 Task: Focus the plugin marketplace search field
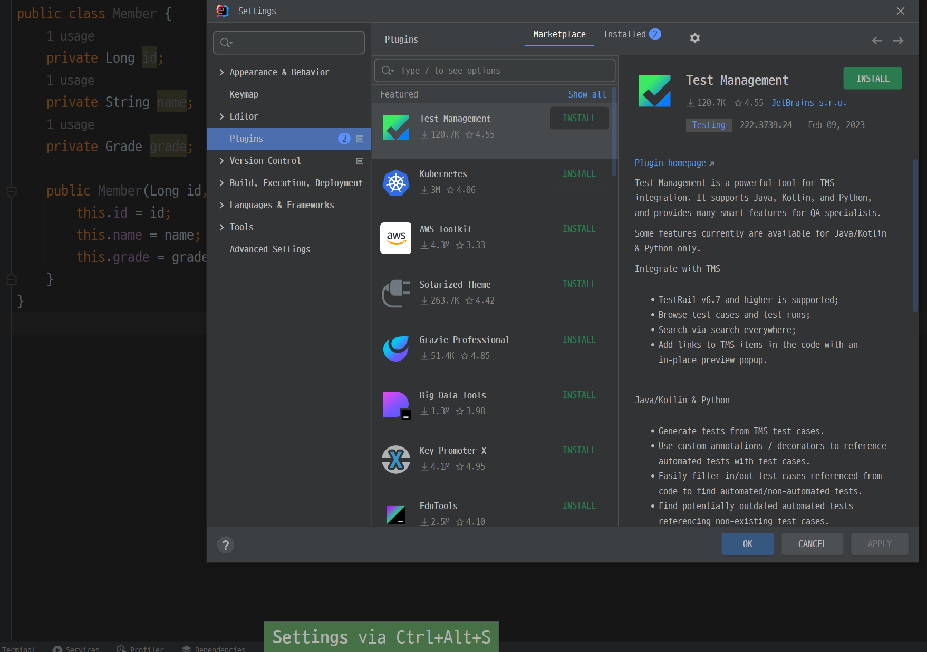pos(495,71)
